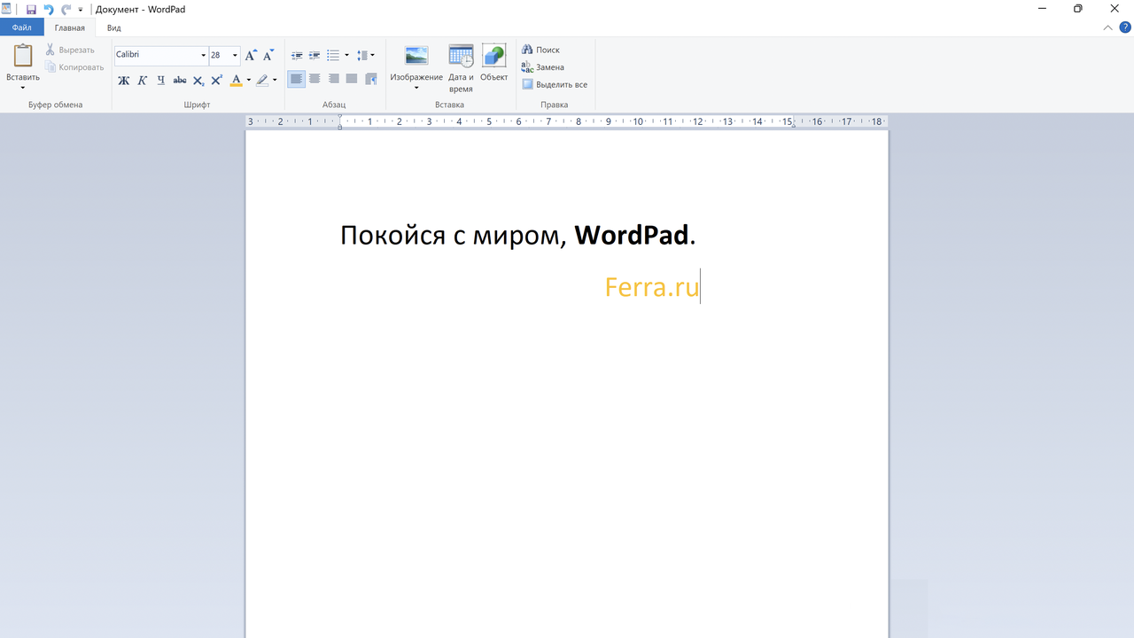Center the paragraph text
The image size is (1134, 638).
(x=315, y=79)
